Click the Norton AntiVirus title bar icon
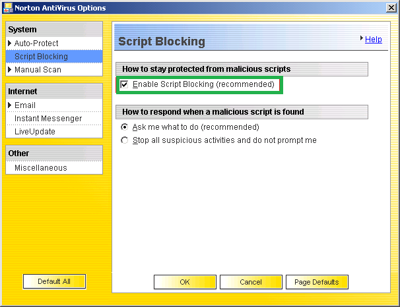 click(x=8, y=8)
